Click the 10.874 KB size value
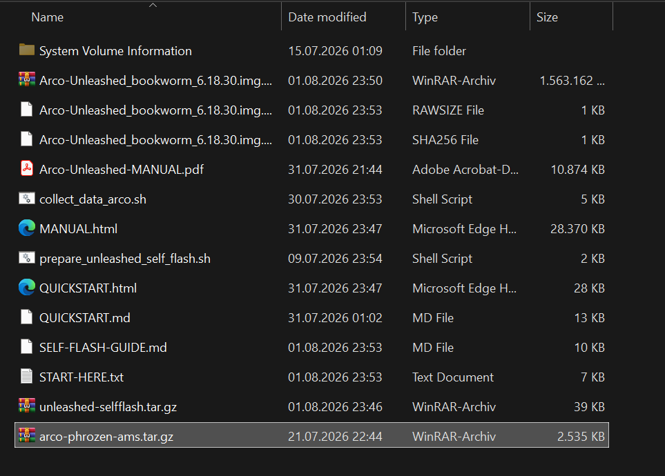 tap(577, 170)
